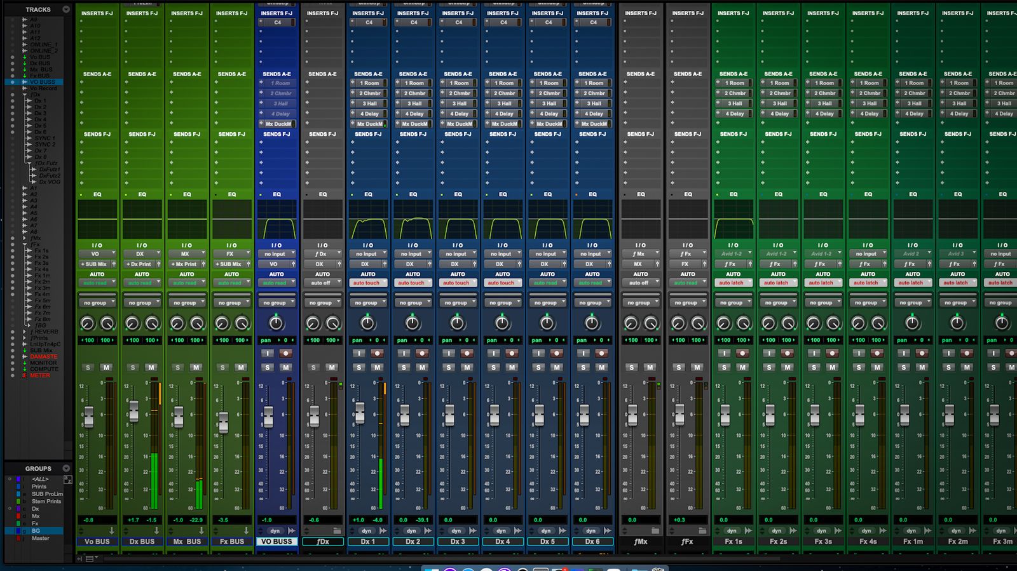Expand the fREVERB folder in the track list
Viewport: 1017px width, 571px height.
coord(25,332)
